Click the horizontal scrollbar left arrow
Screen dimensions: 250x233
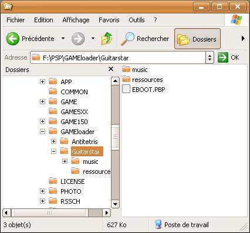pyautogui.click(x=6, y=213)
